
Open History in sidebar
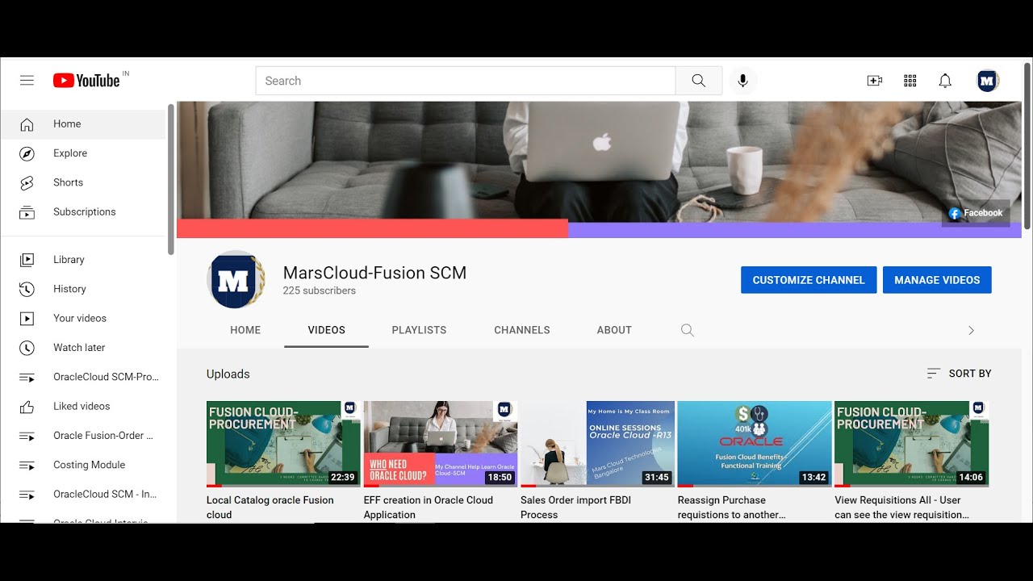click(84, 289)
